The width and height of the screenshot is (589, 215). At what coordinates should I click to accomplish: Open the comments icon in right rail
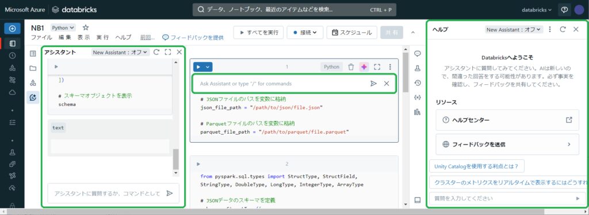click(x=418, y=53)
